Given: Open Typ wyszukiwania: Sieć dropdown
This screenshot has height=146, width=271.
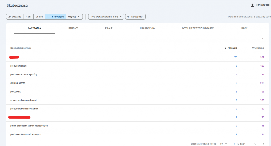Looking at the screenshot, I should (x=106, y=17).
